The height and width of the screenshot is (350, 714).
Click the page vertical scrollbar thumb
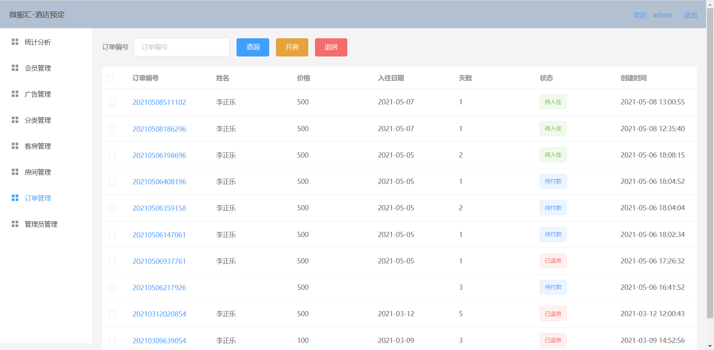pos(710,163)
